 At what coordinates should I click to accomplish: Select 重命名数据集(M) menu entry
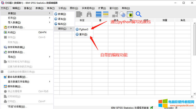click(17, 77)
